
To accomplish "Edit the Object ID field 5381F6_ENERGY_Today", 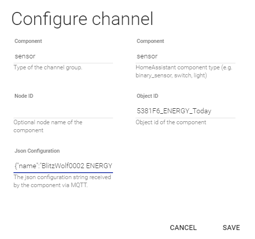I will click(185, 111).
